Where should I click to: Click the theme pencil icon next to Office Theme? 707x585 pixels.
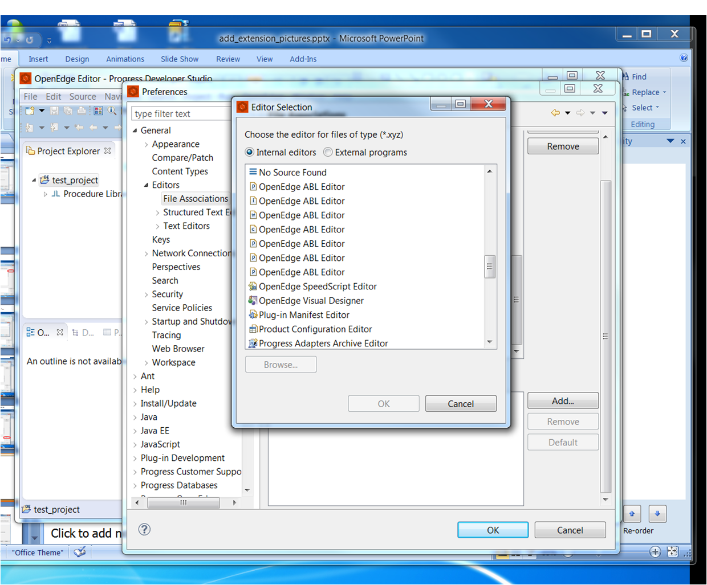[80, 552]
